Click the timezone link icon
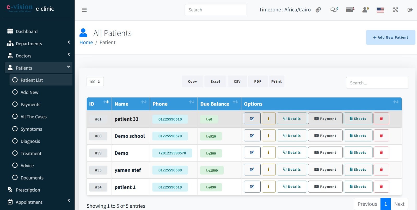Image resolution: width=417 pixels, height=210 pixels. coord(318,10)
